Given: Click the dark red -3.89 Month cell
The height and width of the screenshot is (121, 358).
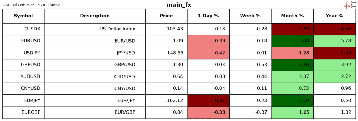Looking at the screenshot, I should [x=292, y=29].
